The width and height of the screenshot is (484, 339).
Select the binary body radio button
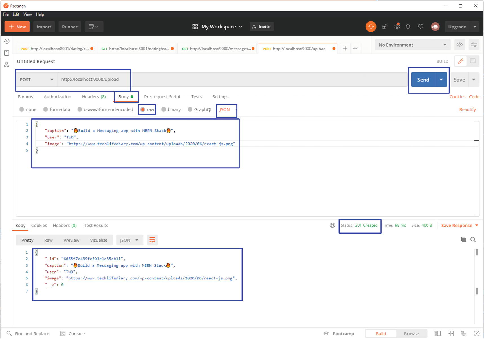click(164, 109)
